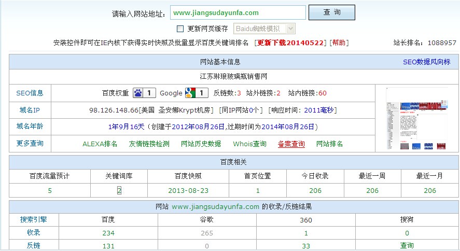The width and height of the screenshot is (460, 251).
Task: Click the 查询 search button
Action: [331, 12]
